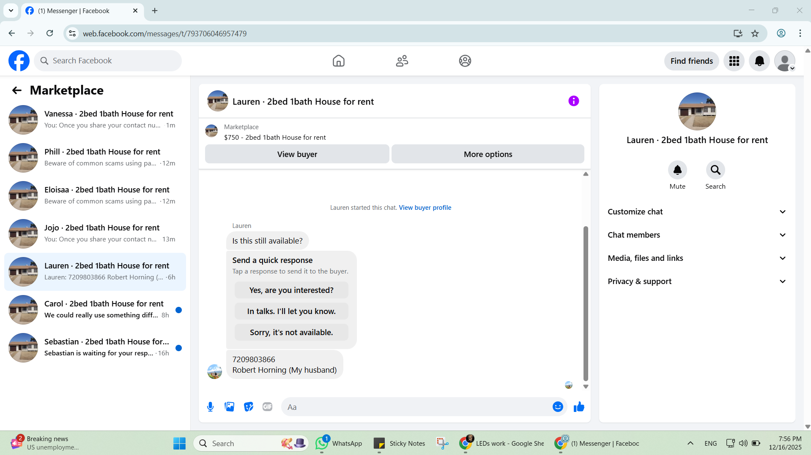Open the Friends icon in top navigation
The image size is (811, 455).
point(402,61)
